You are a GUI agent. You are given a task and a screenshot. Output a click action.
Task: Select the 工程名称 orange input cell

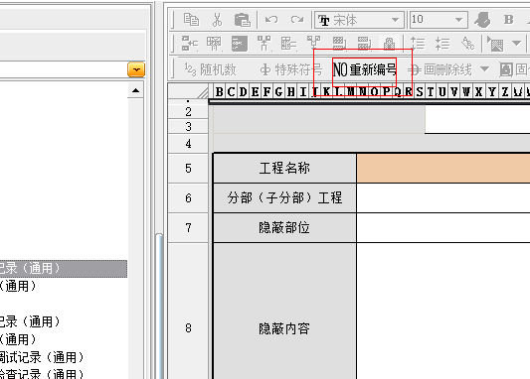(x=443, y=168)
